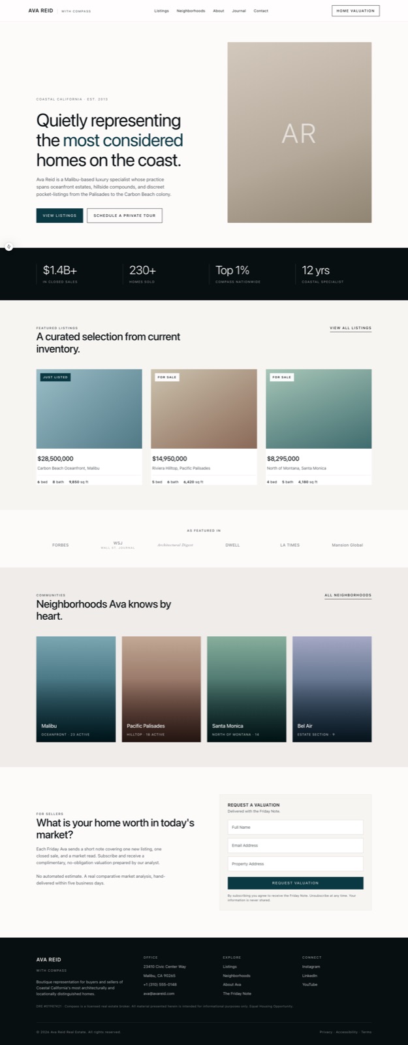Open the Privacy footer link

[x=326, y=1032]
